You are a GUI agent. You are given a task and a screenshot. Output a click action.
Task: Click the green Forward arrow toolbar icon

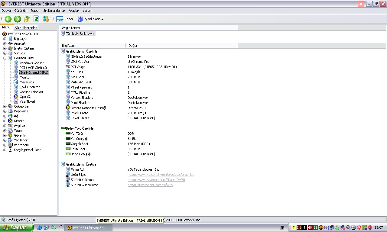(18, 19)
